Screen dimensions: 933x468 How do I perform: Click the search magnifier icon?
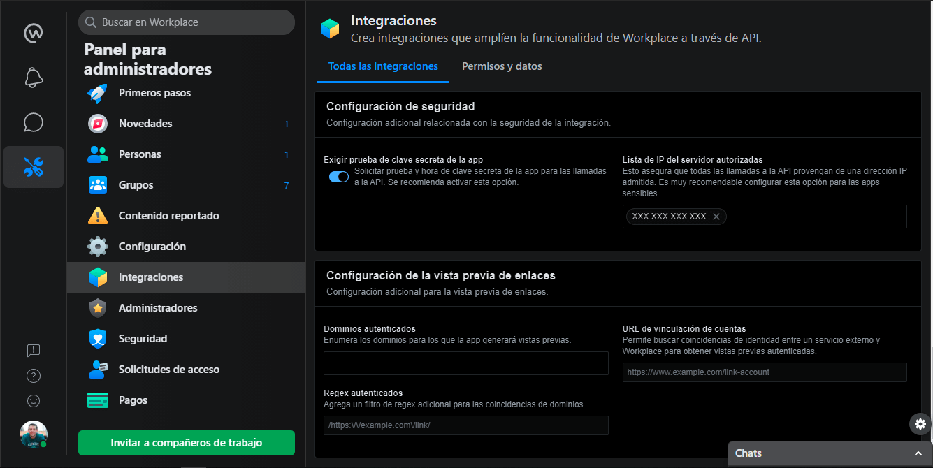point(91,22)
